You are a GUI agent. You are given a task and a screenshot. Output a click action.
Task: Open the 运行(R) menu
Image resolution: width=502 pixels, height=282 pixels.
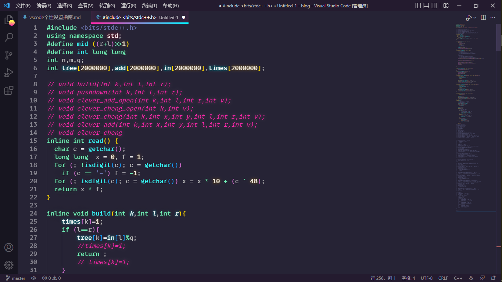tap(128, 6)
